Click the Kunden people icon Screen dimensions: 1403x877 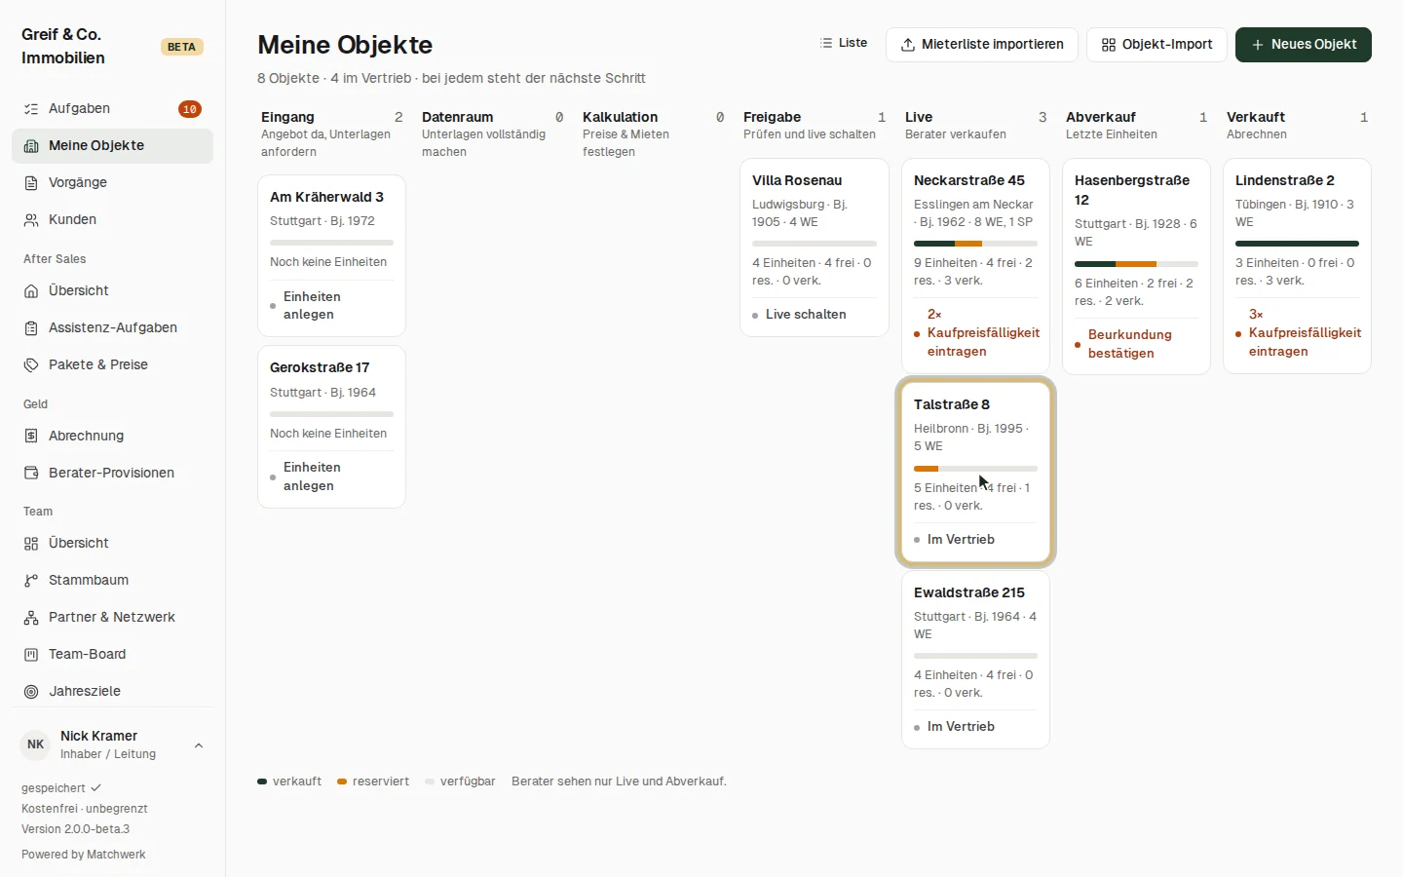(31, 220)
